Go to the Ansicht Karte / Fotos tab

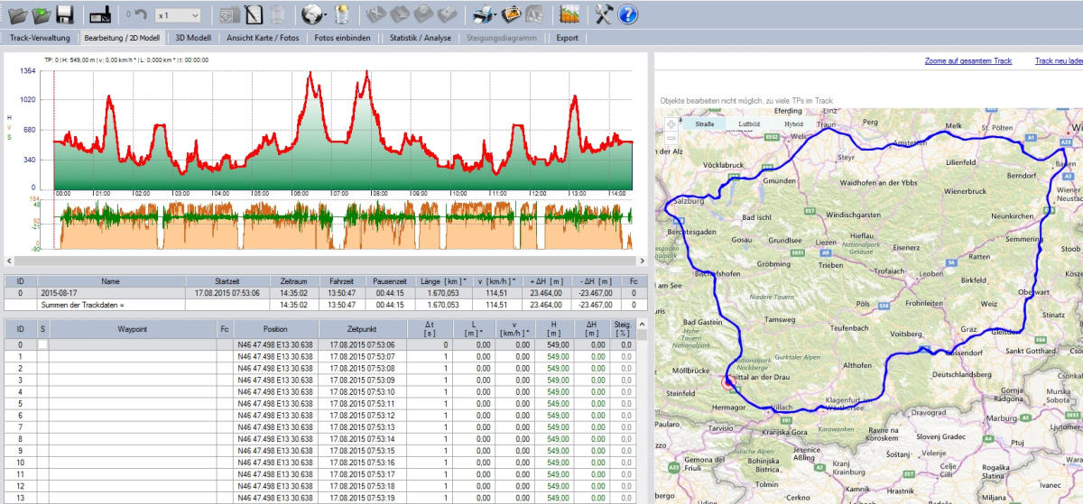pos(263,38)
